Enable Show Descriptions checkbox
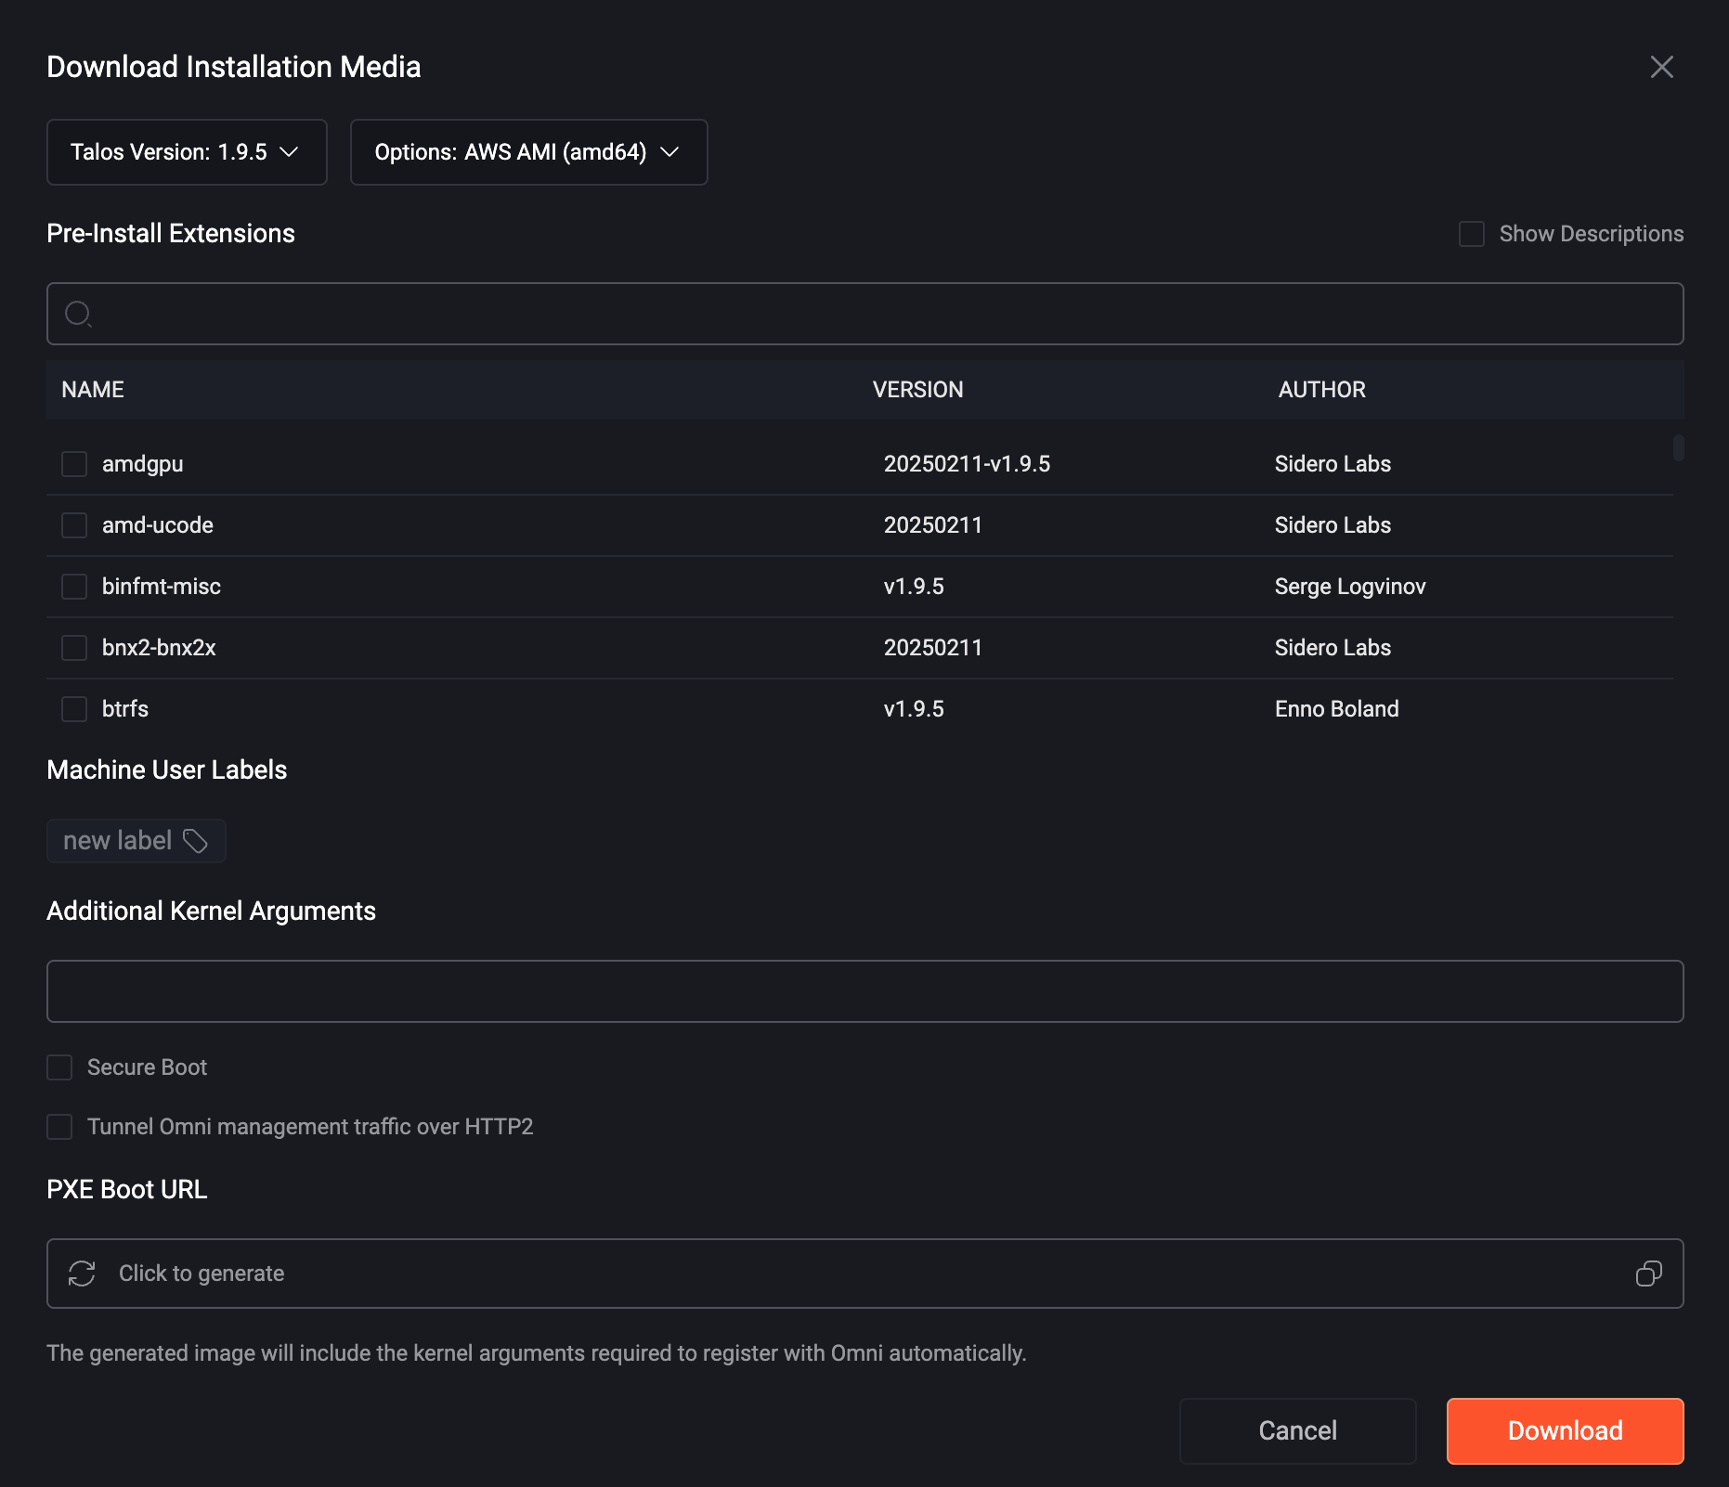1729x1487 pixels. [1471, 234]
